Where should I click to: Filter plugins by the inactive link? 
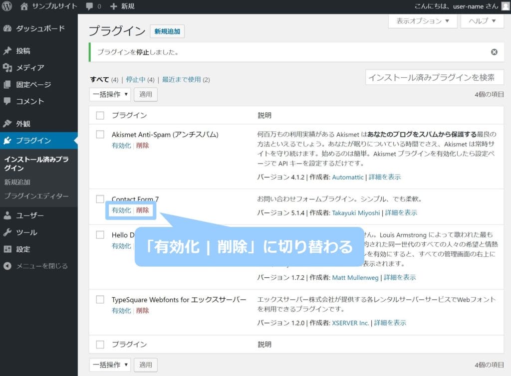(x=135, y=79)
